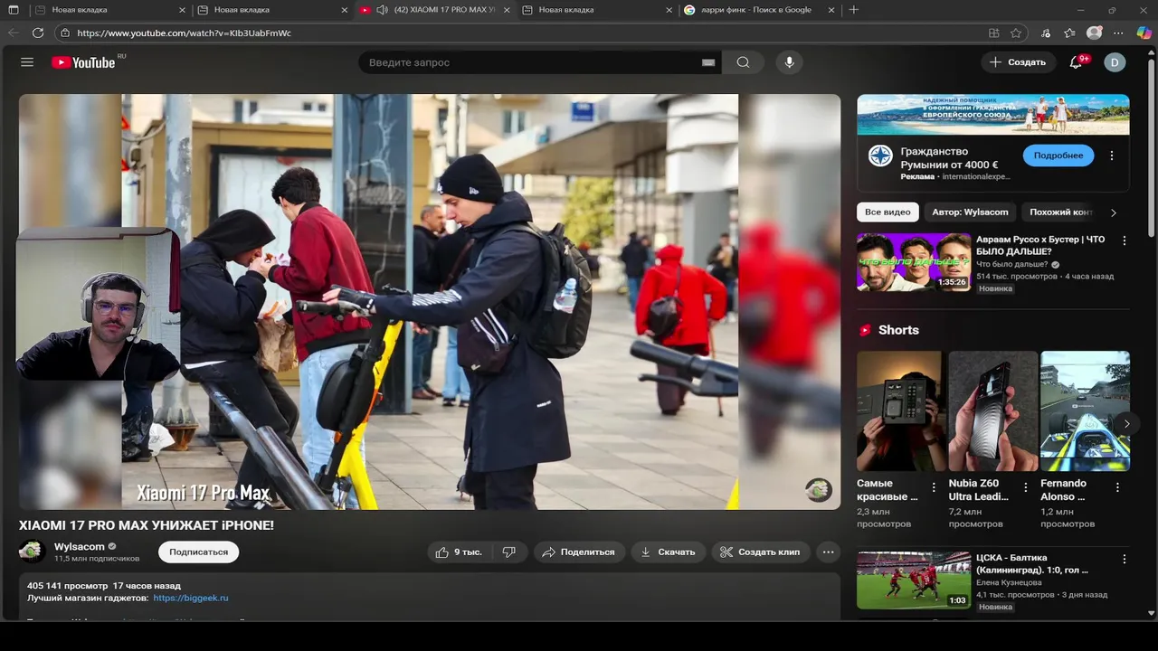Open browser favorites list icon

point(1069,33)
